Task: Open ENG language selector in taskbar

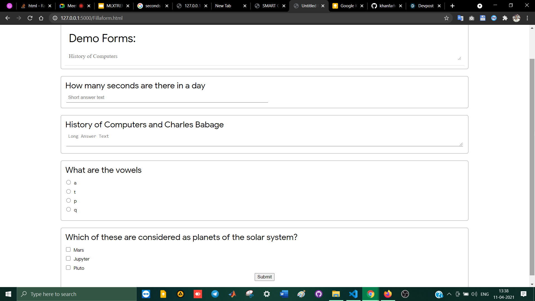Action: pos(485,294)
